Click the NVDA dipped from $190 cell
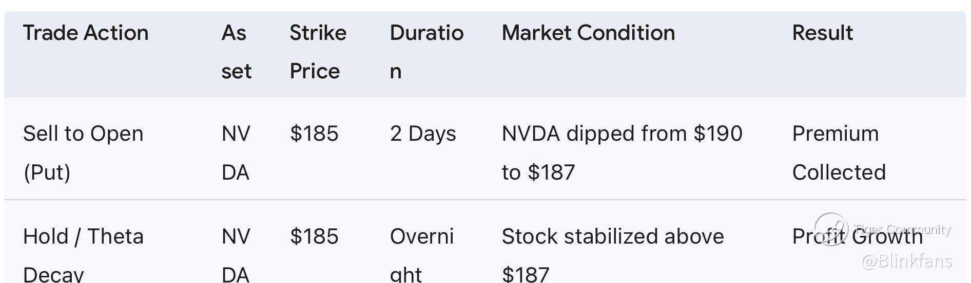The height and width of the screenshot is (283, 971). [622, 153]
